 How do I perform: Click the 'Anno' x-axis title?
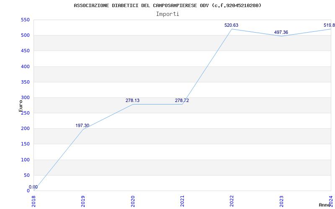point(325,205)
